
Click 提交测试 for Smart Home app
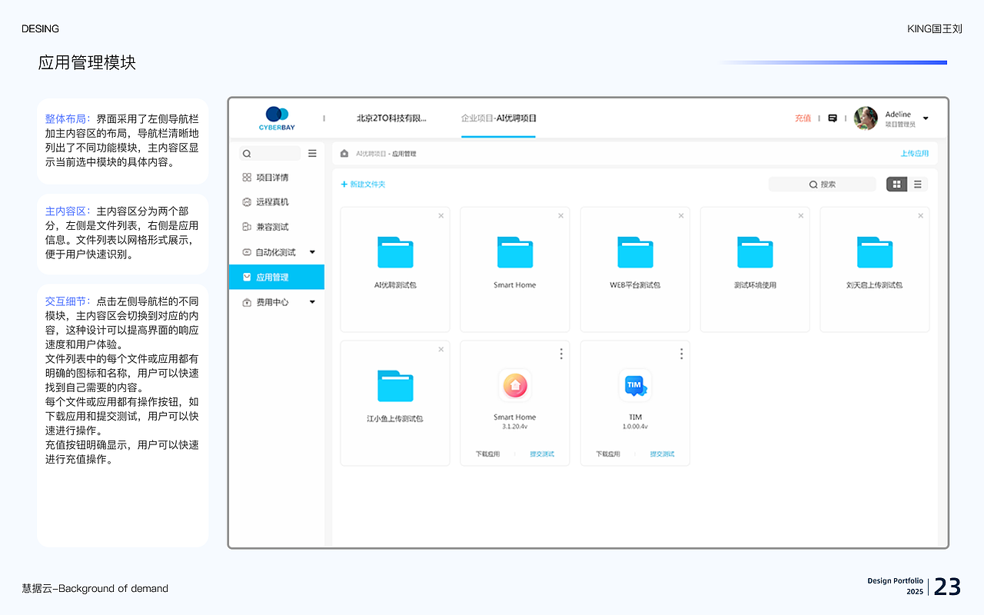tap(542, 454)
